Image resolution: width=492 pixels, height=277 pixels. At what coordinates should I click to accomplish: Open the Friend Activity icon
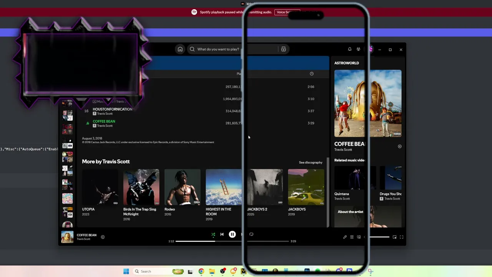[358, 49]
